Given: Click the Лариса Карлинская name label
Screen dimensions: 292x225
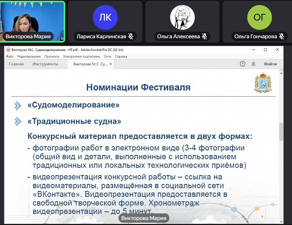Looking at the screenshot, I should [101, 36].
